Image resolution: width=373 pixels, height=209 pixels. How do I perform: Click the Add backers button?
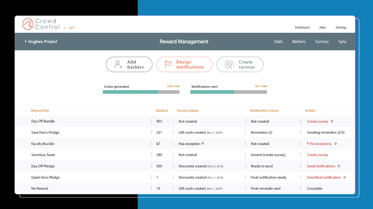pyautogui.click(x=129, y=65)
